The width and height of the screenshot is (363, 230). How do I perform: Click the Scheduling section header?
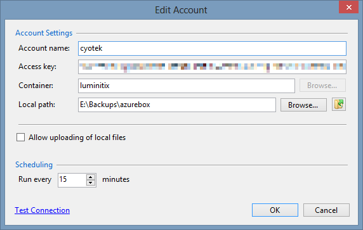[x=34, y=165]
